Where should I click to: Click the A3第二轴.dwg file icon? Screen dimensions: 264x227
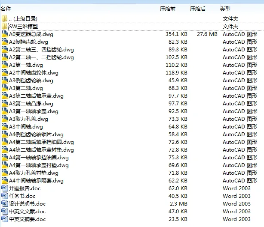[x=5, y=88]
